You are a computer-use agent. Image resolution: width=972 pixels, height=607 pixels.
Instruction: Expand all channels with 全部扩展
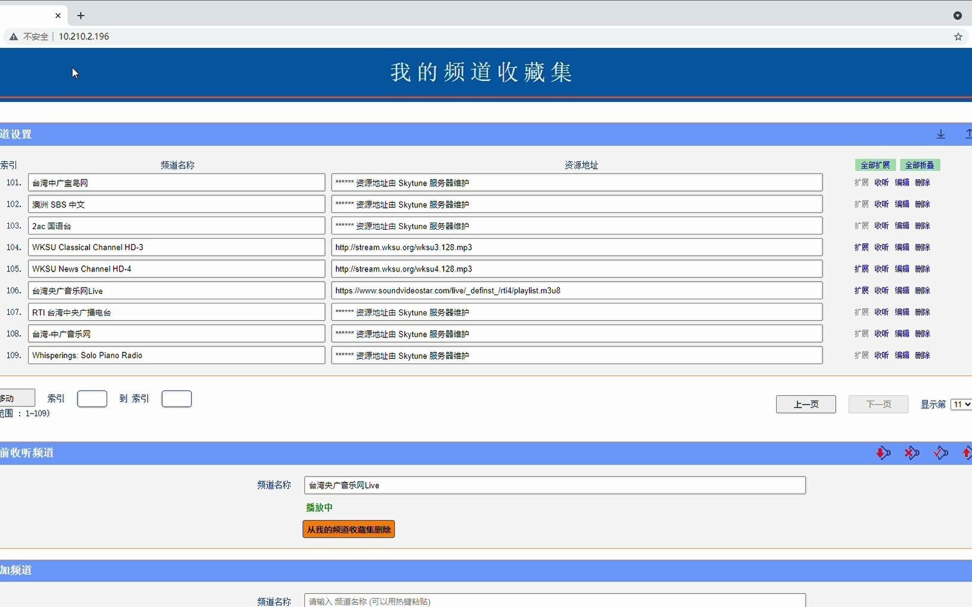875,165
